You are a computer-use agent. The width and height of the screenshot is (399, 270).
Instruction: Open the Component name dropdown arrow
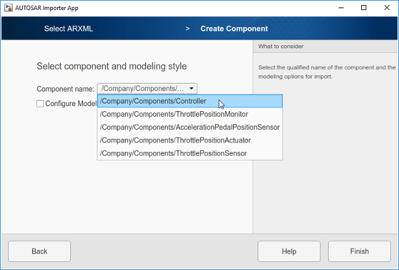tap(192, 89)
